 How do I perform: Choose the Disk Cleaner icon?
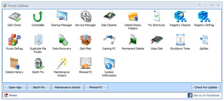coord(109,16)
